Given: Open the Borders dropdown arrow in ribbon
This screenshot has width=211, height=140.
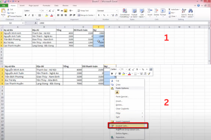Looking at the screenshot, I should point(42,15).
